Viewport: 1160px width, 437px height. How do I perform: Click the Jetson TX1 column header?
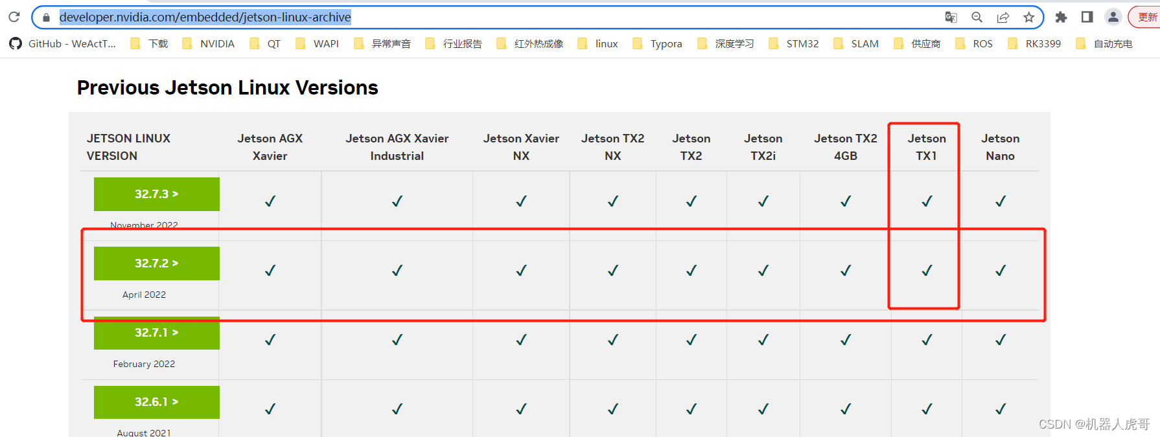tap(927, 147)
